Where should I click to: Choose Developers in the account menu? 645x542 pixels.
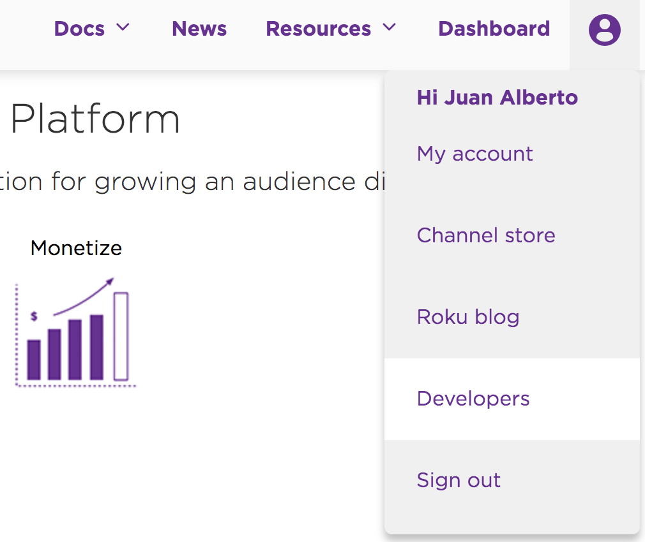click(x=512, y=399)
